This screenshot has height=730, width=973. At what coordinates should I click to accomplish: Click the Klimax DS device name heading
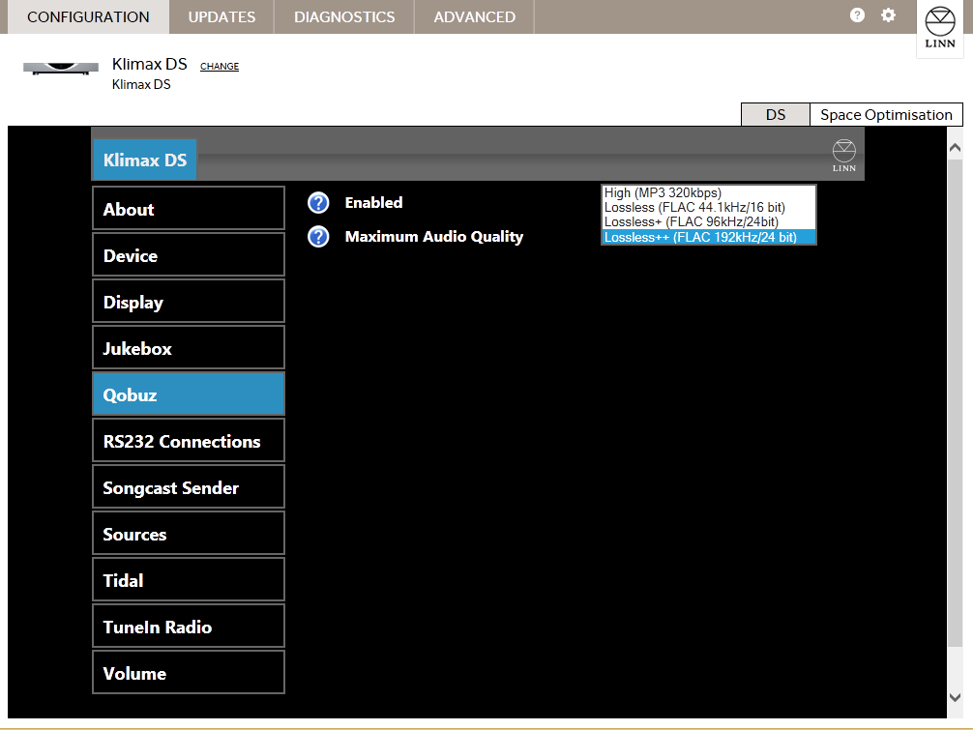tap(150, 64)
